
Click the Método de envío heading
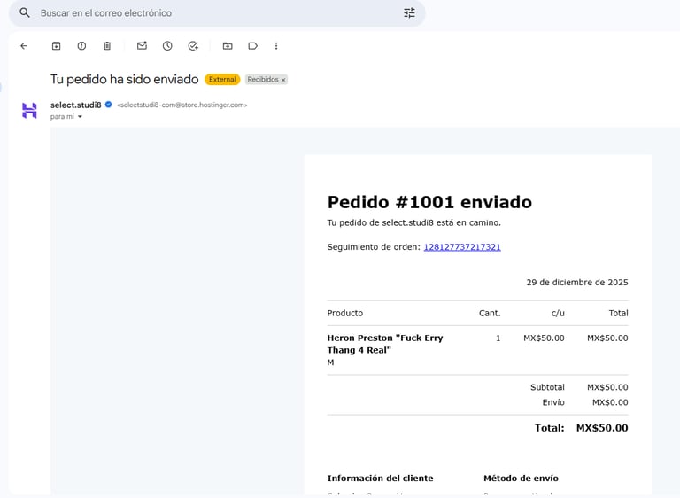click(521, 478)
